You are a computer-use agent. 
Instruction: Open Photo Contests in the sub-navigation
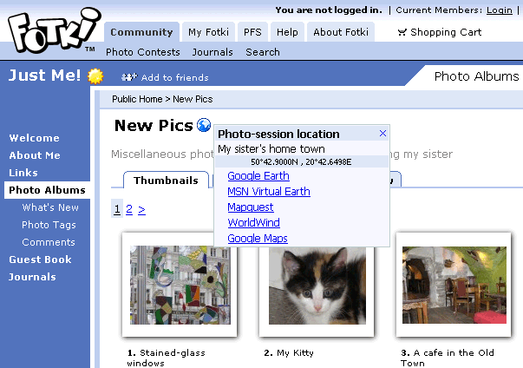[x=143, y=52]
